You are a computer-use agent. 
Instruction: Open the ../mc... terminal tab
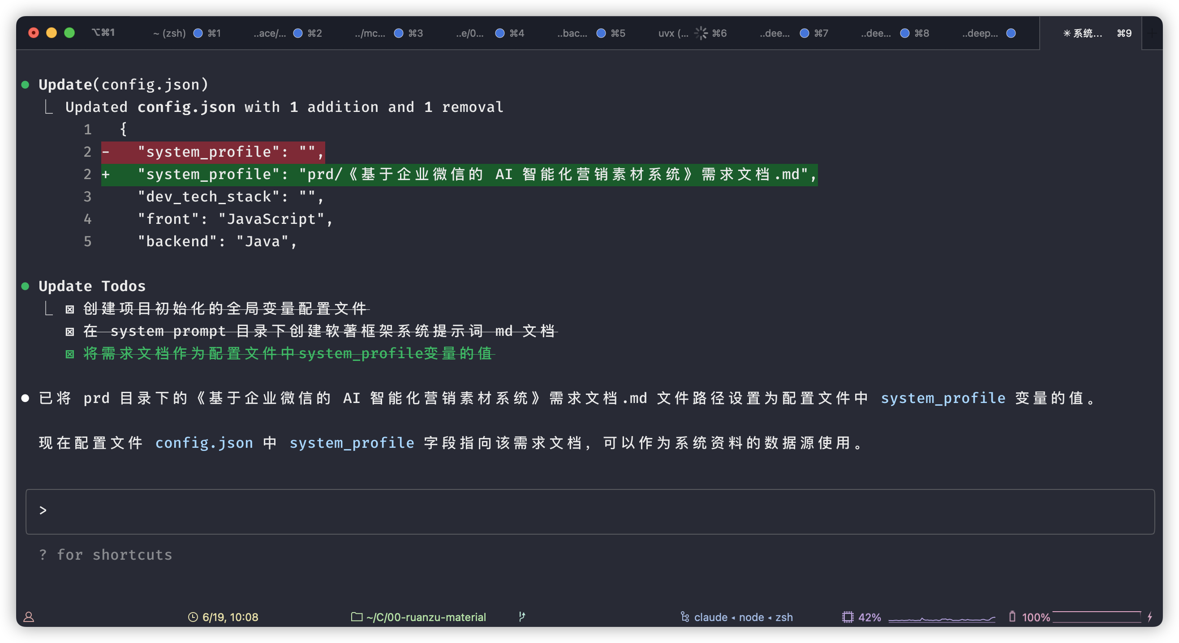[370, 33]
